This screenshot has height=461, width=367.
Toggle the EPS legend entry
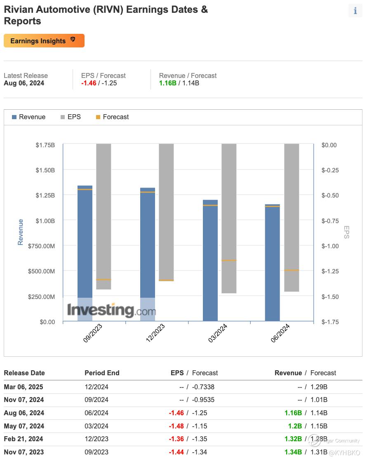click(x=71, y=117)
